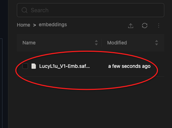Tick the checkbox beside LucyL1u_V1-Emb file
The image size is (172, 128).
[25, 66]
